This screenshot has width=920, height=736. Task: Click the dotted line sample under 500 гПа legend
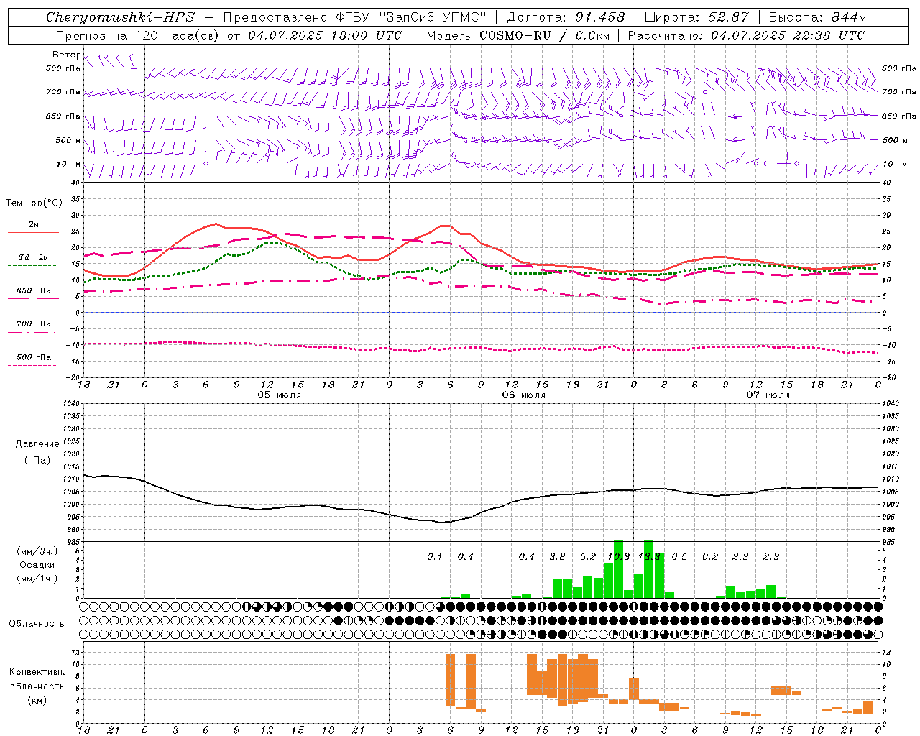33,365
